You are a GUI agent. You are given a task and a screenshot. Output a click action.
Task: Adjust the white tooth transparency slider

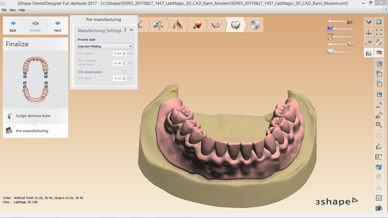tap(340, 51)
